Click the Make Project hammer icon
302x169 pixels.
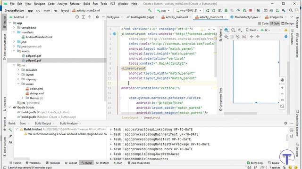coord(150,10)
